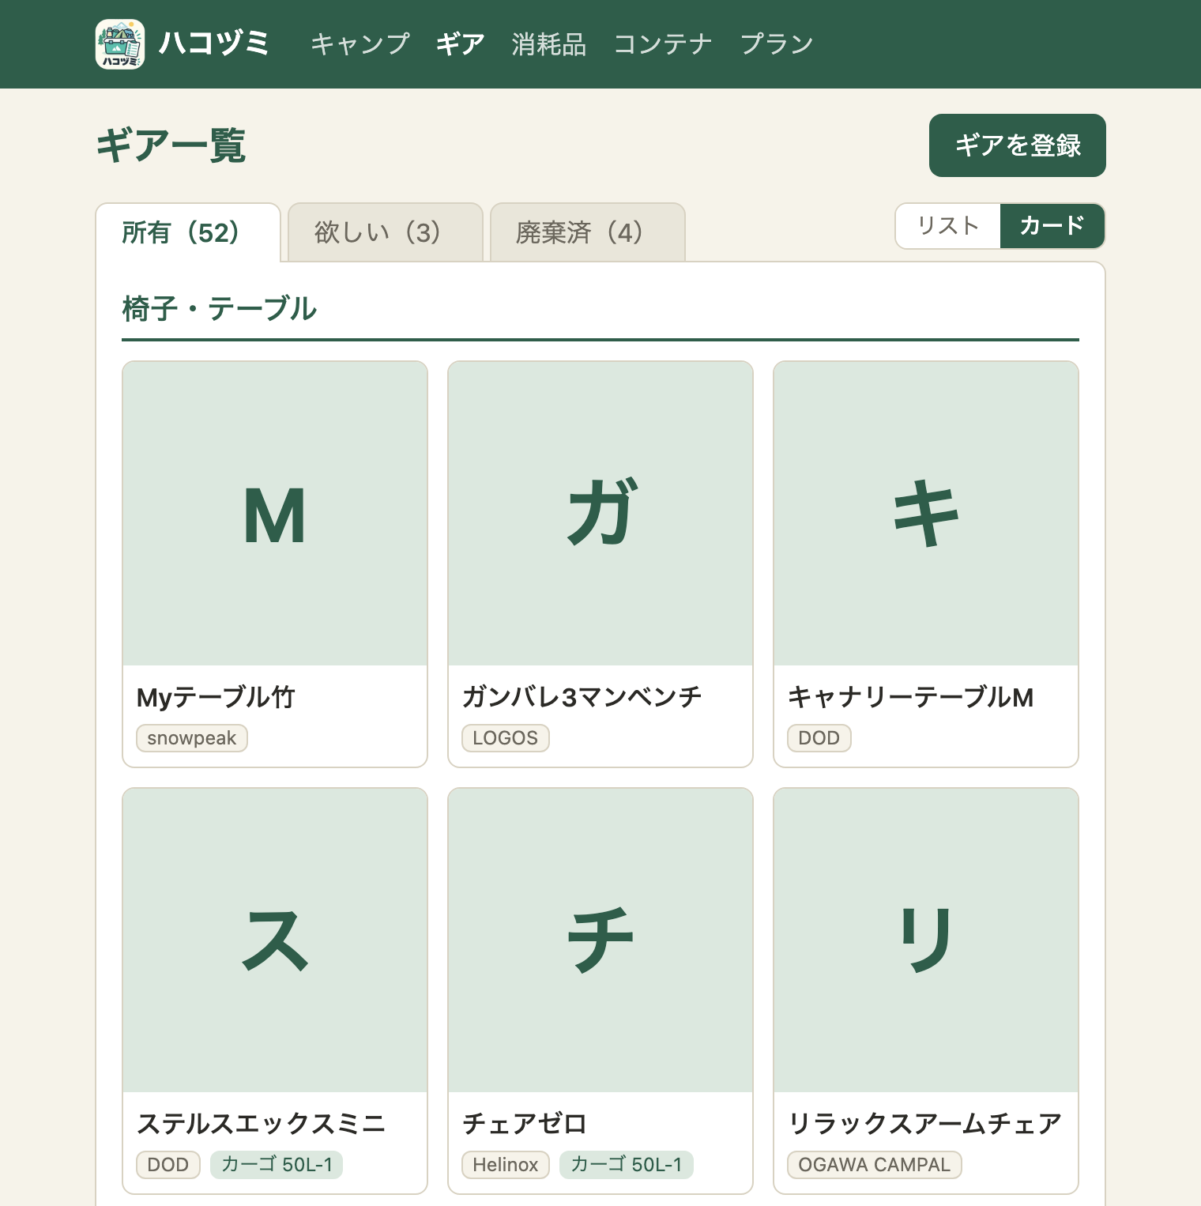Open the Myテーブル竹 card thumbnail
The width and height of the screenshot is (1201, 1206).
[275, 514]
